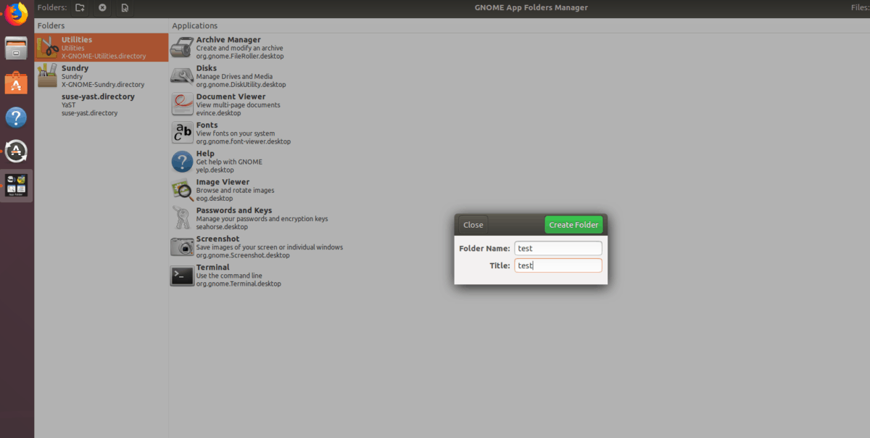Click the Ubuntu Software dock icon

coord(16,82)
